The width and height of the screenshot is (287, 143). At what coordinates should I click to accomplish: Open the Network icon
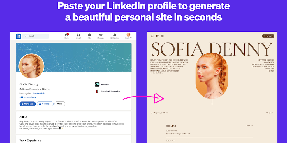tap(78, 35)
